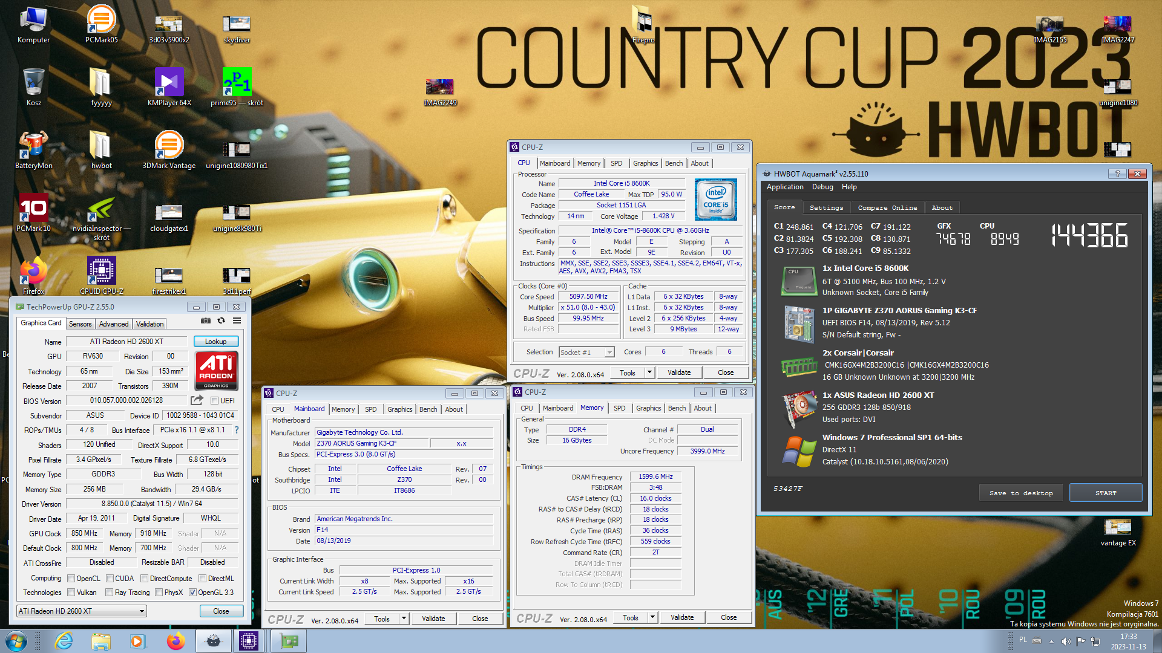The width and height of the screenshot is (1162, 653).
Task: Open the GPU selector dropdown in GPU-Z
Action: tap(82, 611)
